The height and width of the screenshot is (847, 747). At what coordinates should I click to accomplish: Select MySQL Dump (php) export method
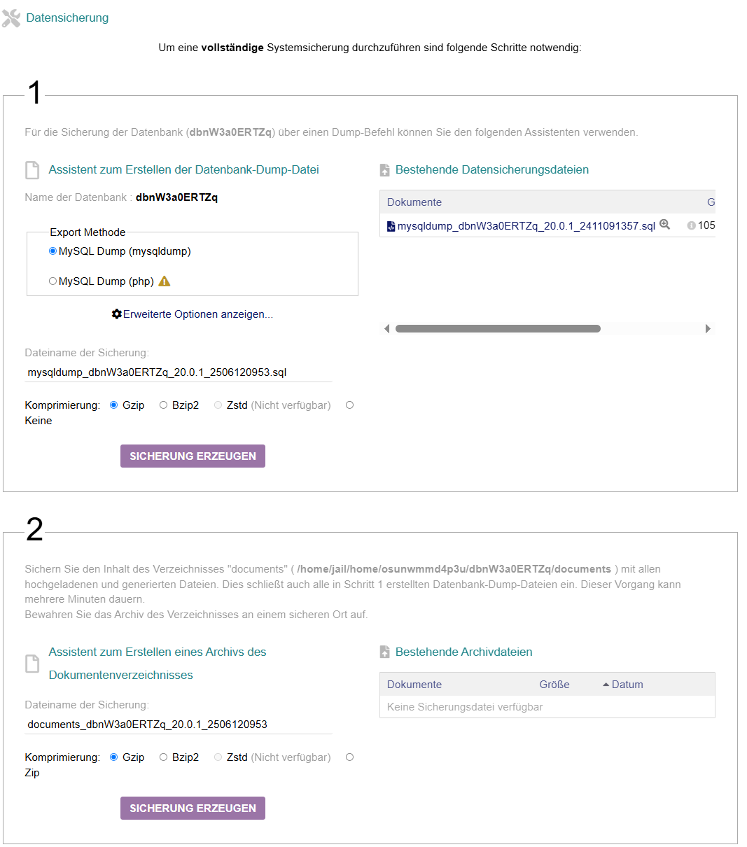pos(53,281)
